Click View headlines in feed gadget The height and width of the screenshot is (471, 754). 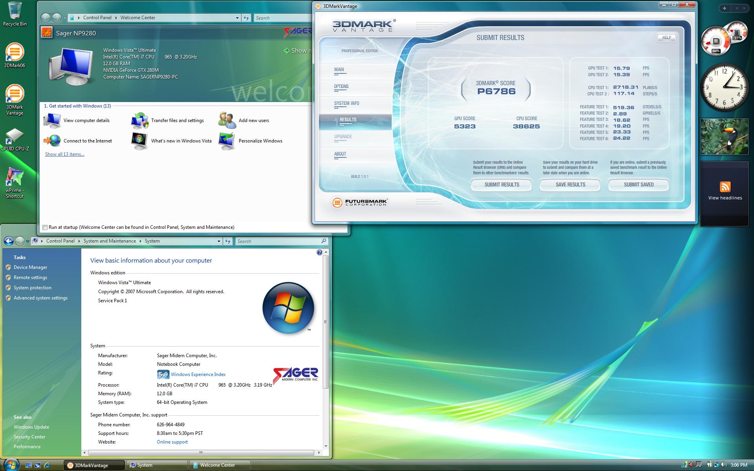725,198
